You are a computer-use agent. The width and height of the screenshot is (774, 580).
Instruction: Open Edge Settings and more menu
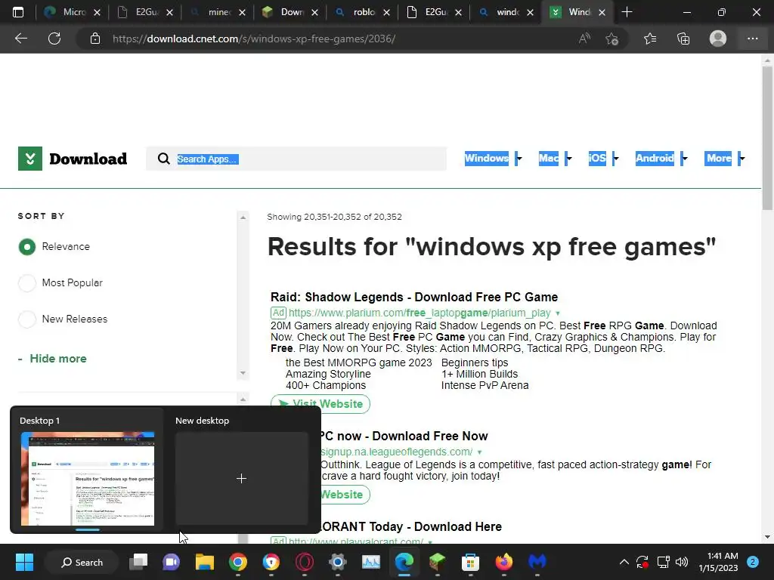coord(752,39)
